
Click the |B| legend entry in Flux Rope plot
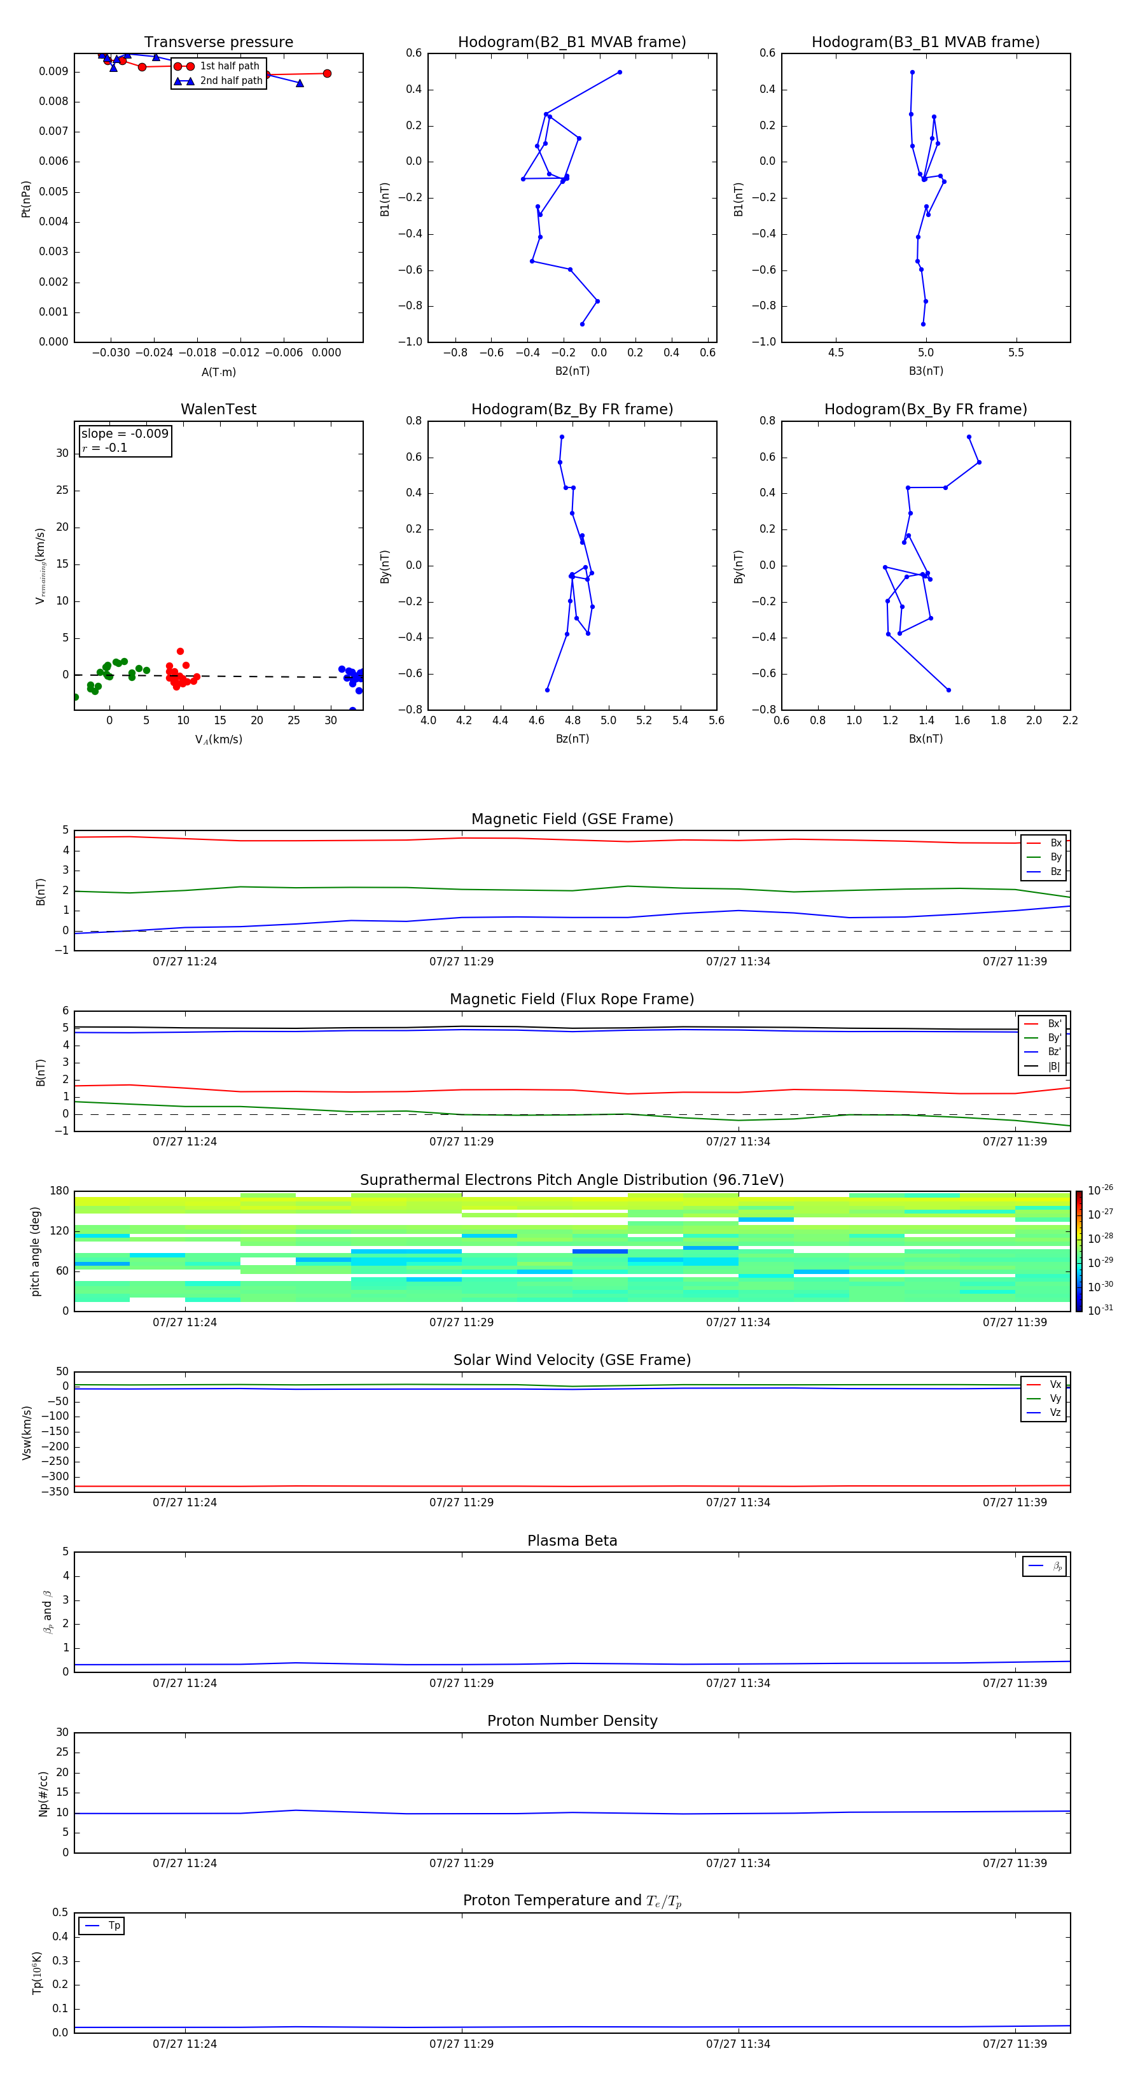(1043, 1067)
